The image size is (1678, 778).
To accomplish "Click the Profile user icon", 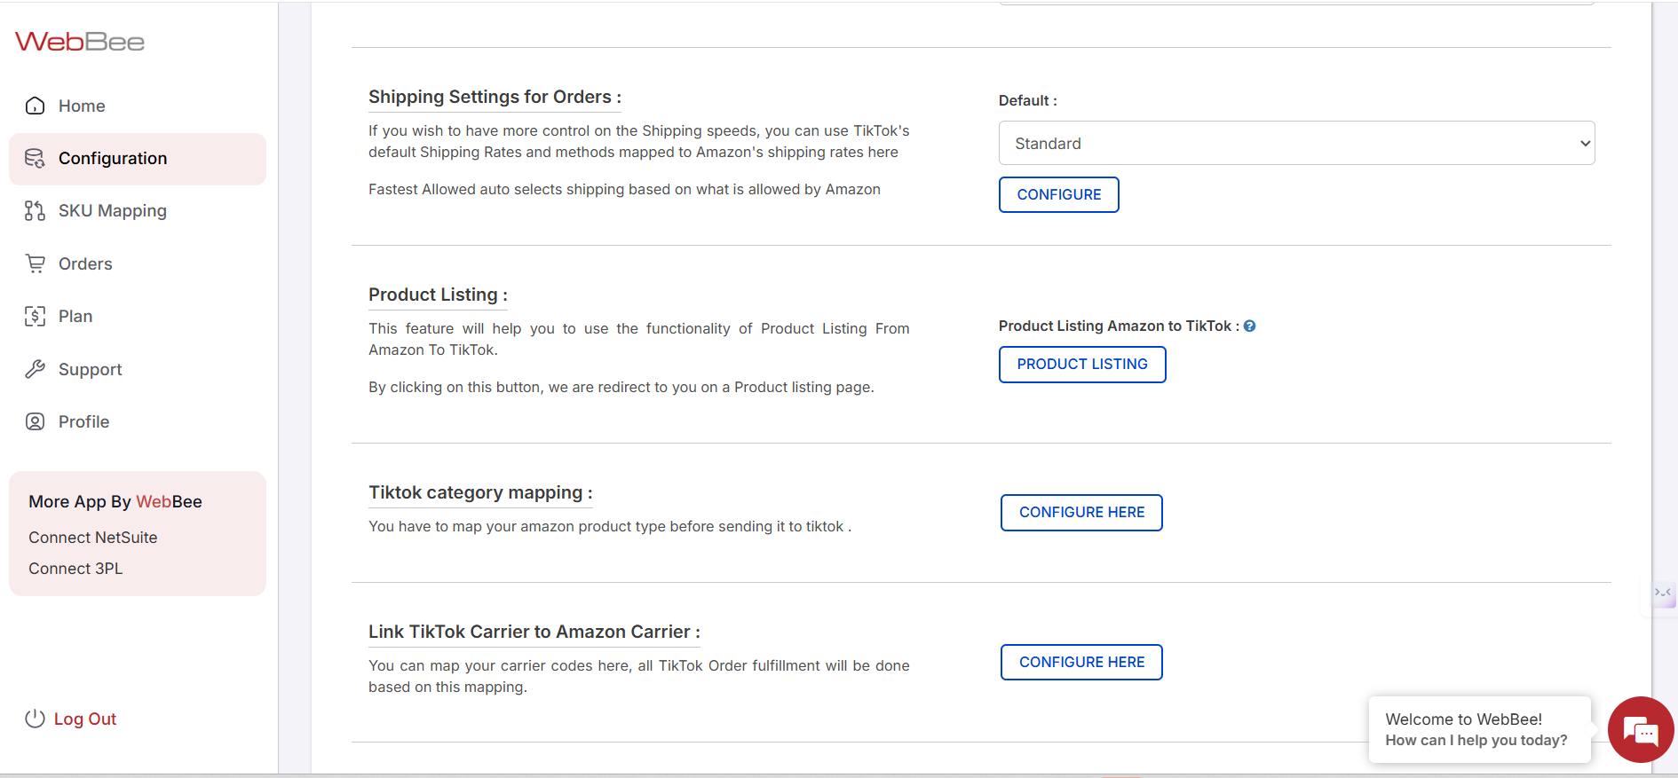I will pos(35,422).
